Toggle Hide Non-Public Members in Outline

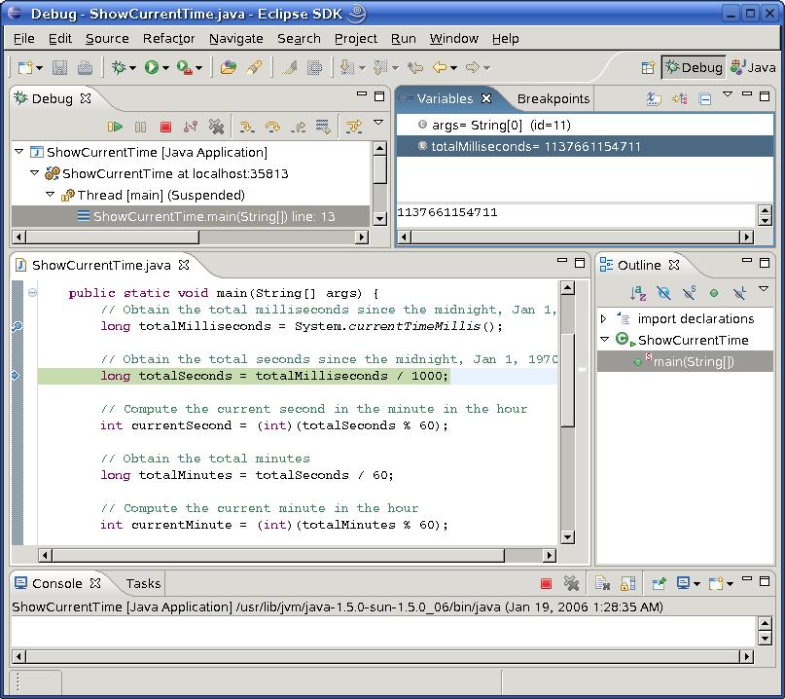[x=714, y=293]
